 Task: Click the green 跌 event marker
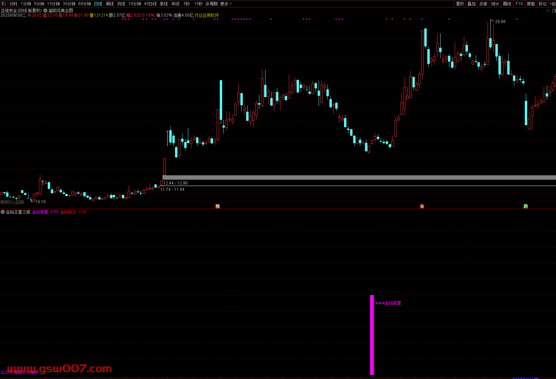coord(526,206)
